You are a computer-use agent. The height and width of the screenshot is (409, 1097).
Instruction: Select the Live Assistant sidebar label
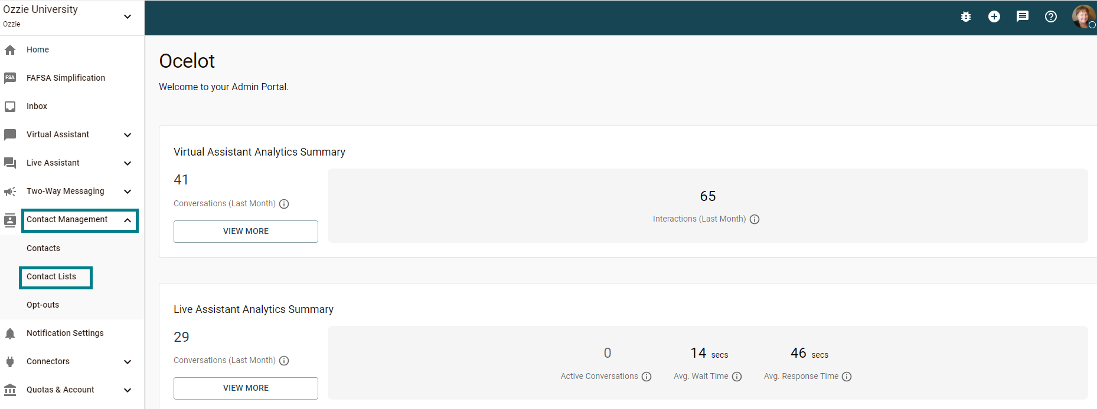(53, 163)
